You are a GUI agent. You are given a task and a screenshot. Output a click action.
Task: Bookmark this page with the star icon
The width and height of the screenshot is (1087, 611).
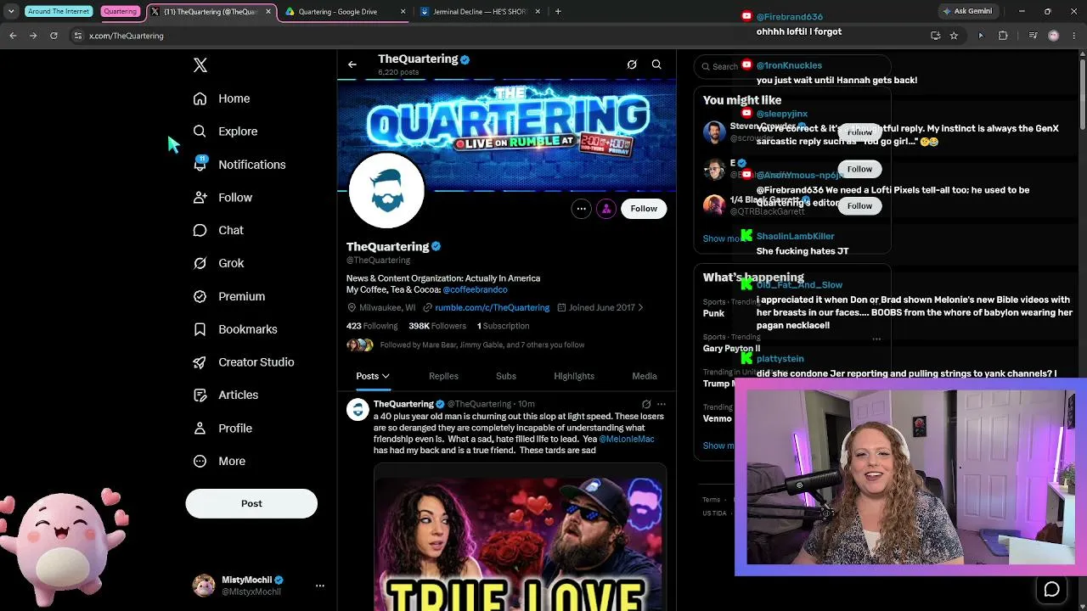point(954,36)
